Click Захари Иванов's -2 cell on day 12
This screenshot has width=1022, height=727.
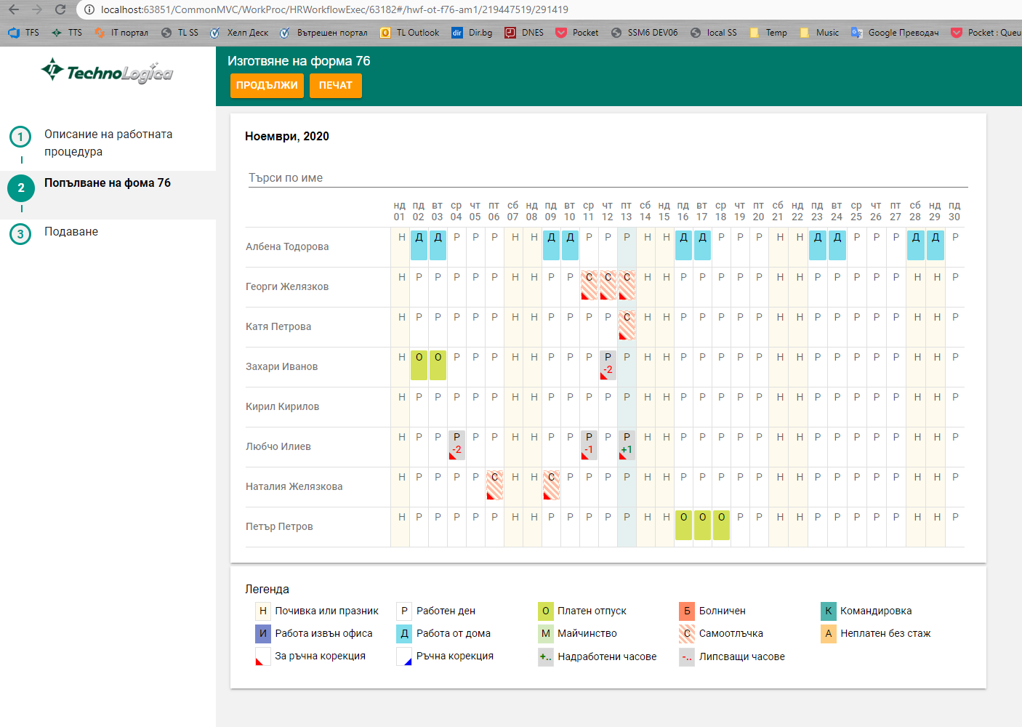(608, 365)
